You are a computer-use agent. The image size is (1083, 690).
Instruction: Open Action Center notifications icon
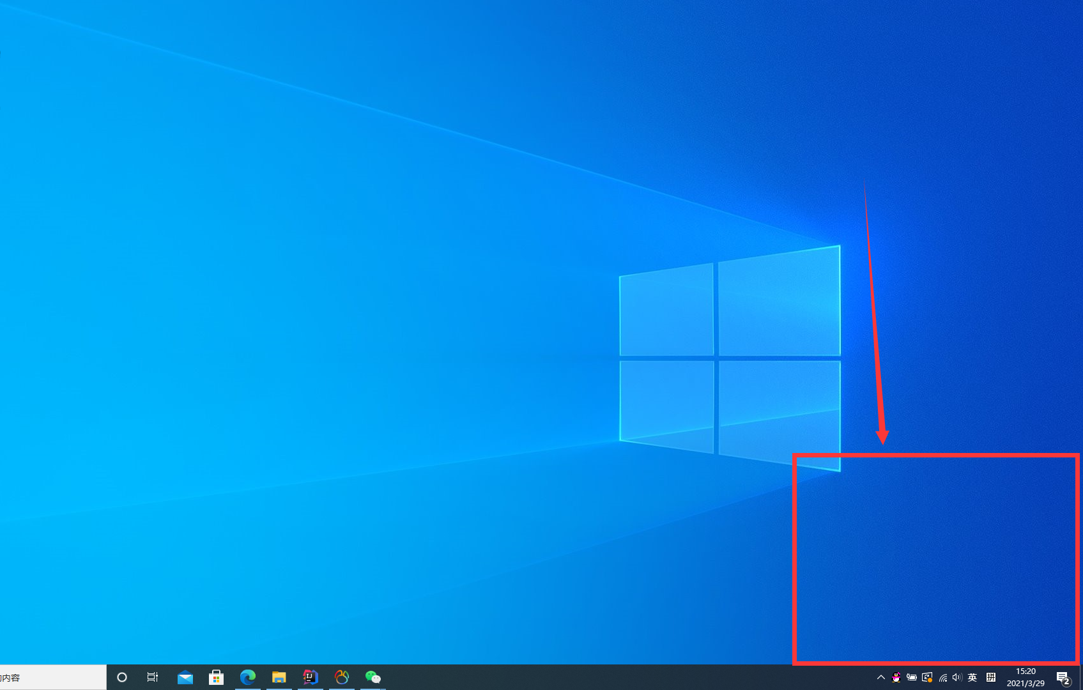pyautogui.click(x=1063, y=677)
